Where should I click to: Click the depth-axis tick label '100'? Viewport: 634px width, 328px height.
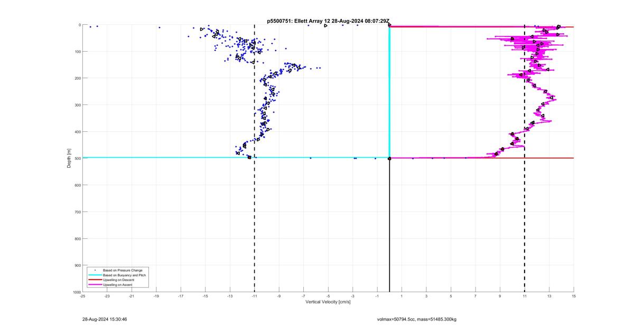click(77, 52)
